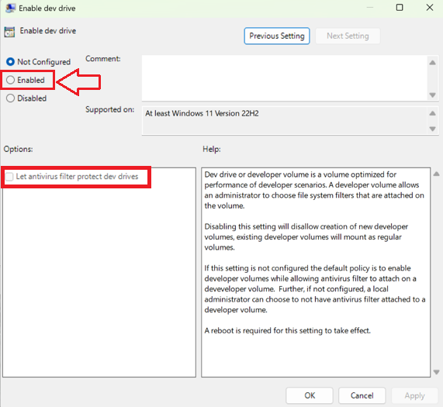Click the Comment box scroll up arrow
This screenshot has width=443, height=407.
(433, 63)
